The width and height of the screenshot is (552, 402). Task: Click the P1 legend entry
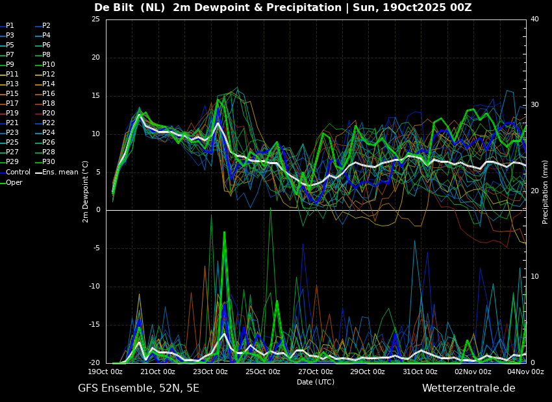click(x=7, y=26)
